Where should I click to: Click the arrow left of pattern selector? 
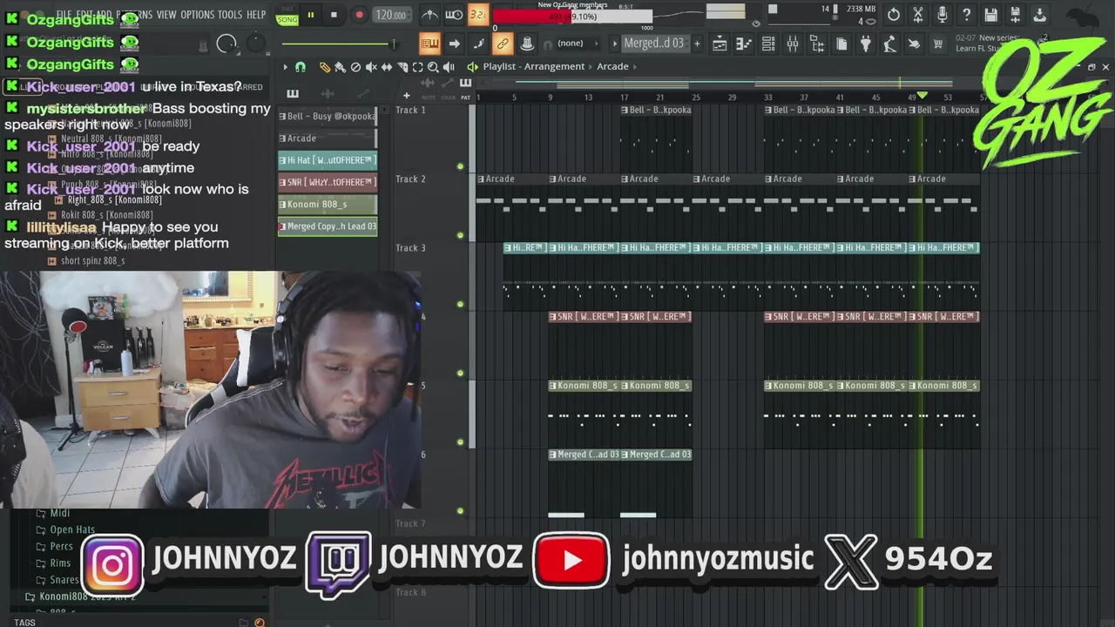[615, 44]
